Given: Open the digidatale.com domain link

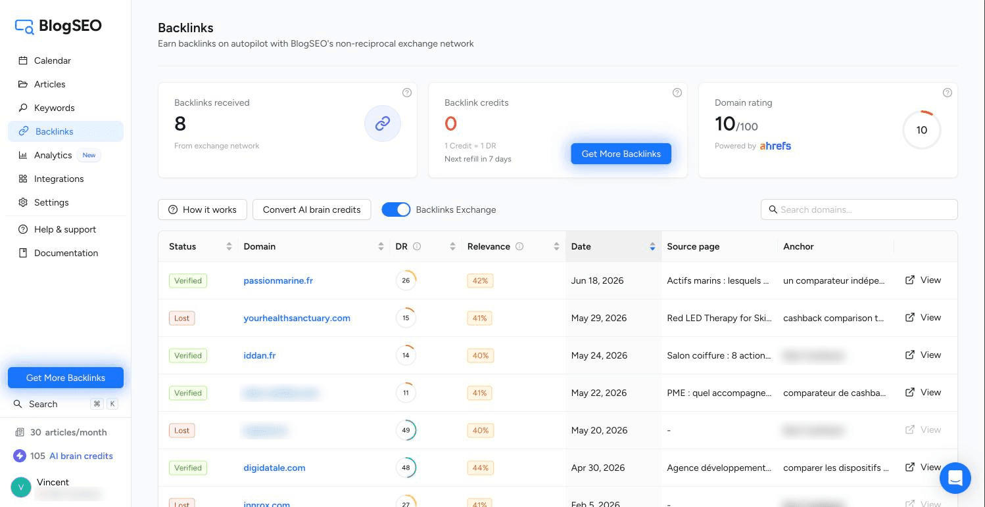Looking at the screenshot, I should pyautogui.click(x=274, y=468).
